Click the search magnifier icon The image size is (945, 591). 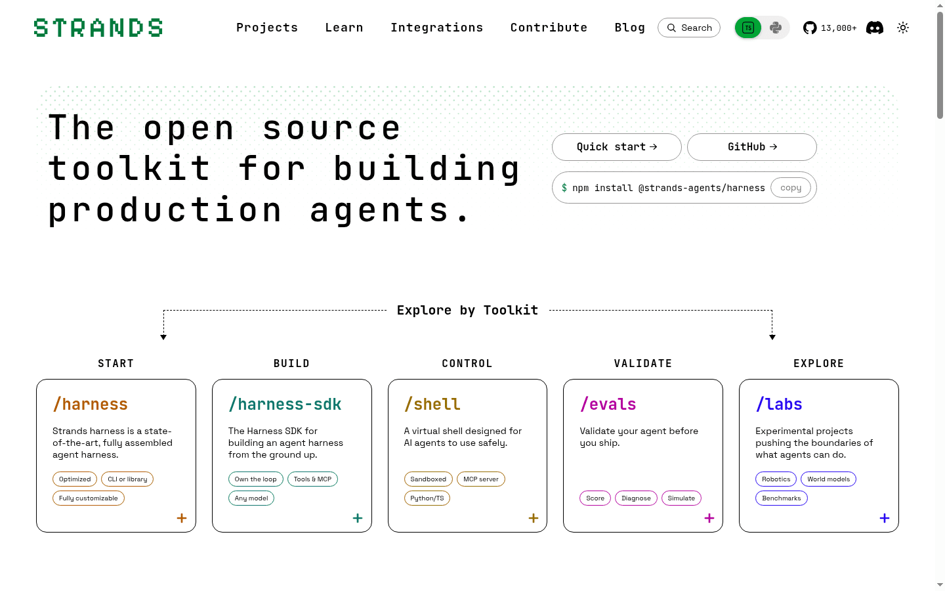671,28
